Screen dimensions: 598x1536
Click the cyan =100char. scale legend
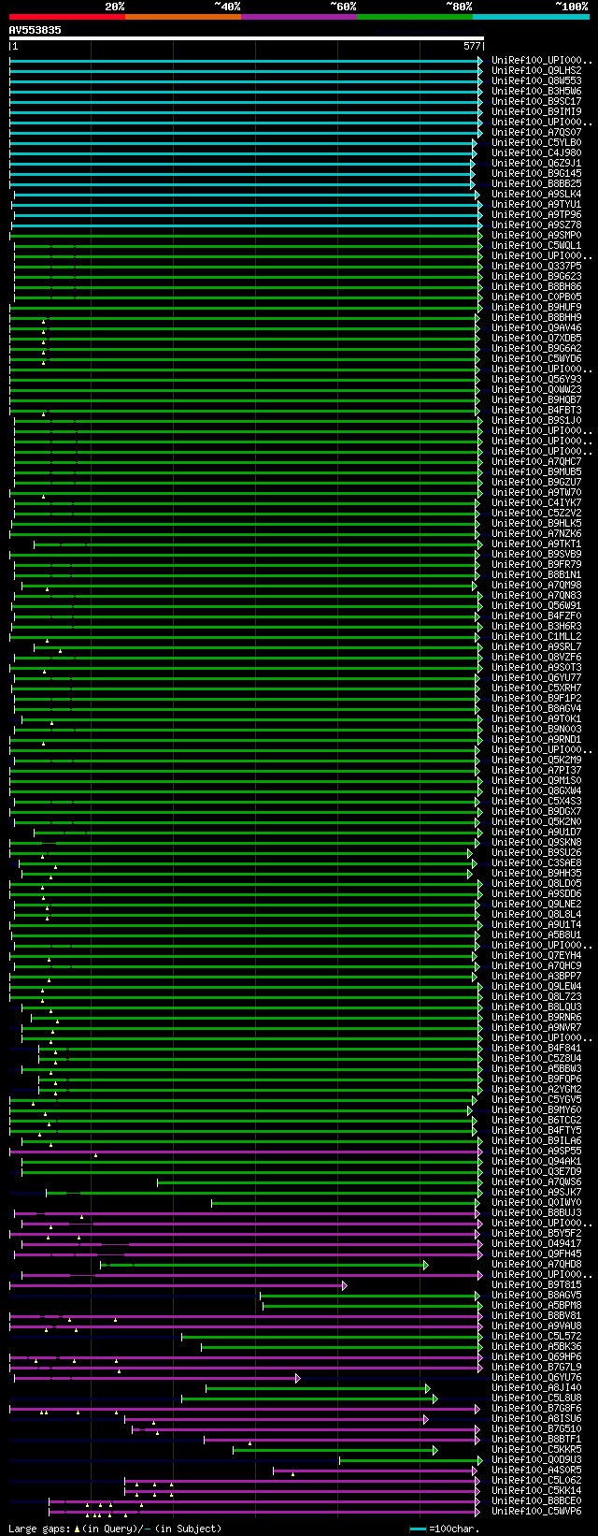point(445,1529)
